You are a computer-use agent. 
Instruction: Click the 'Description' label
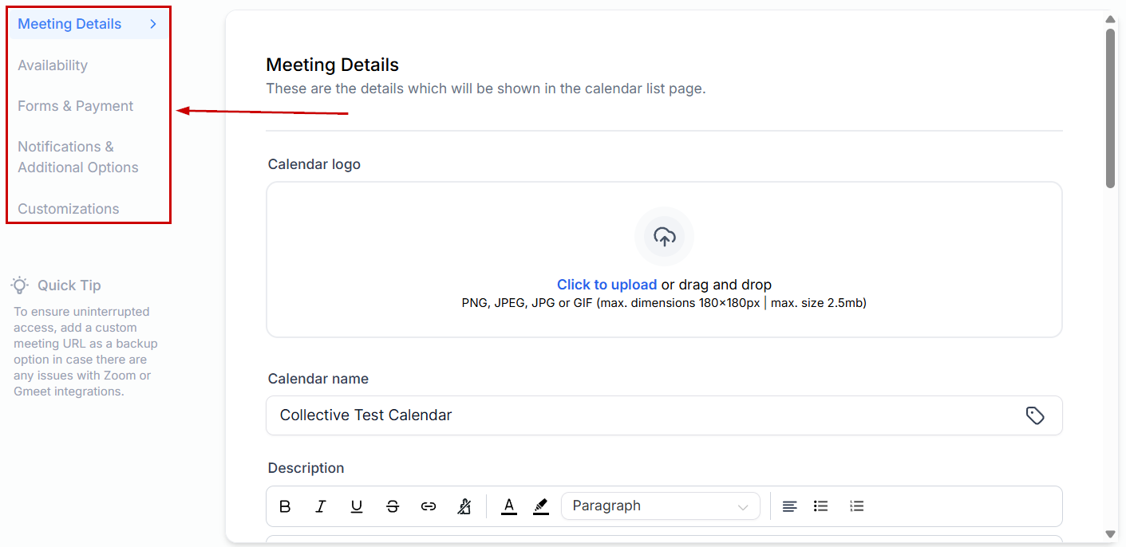(x=306, y=468)
